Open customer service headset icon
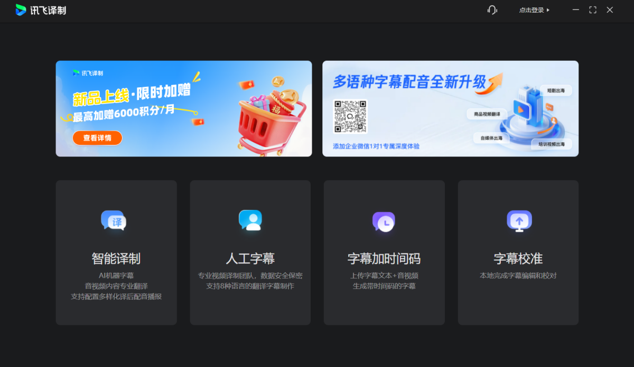Screen dimensions: 634x367 (x=492, y=10)
